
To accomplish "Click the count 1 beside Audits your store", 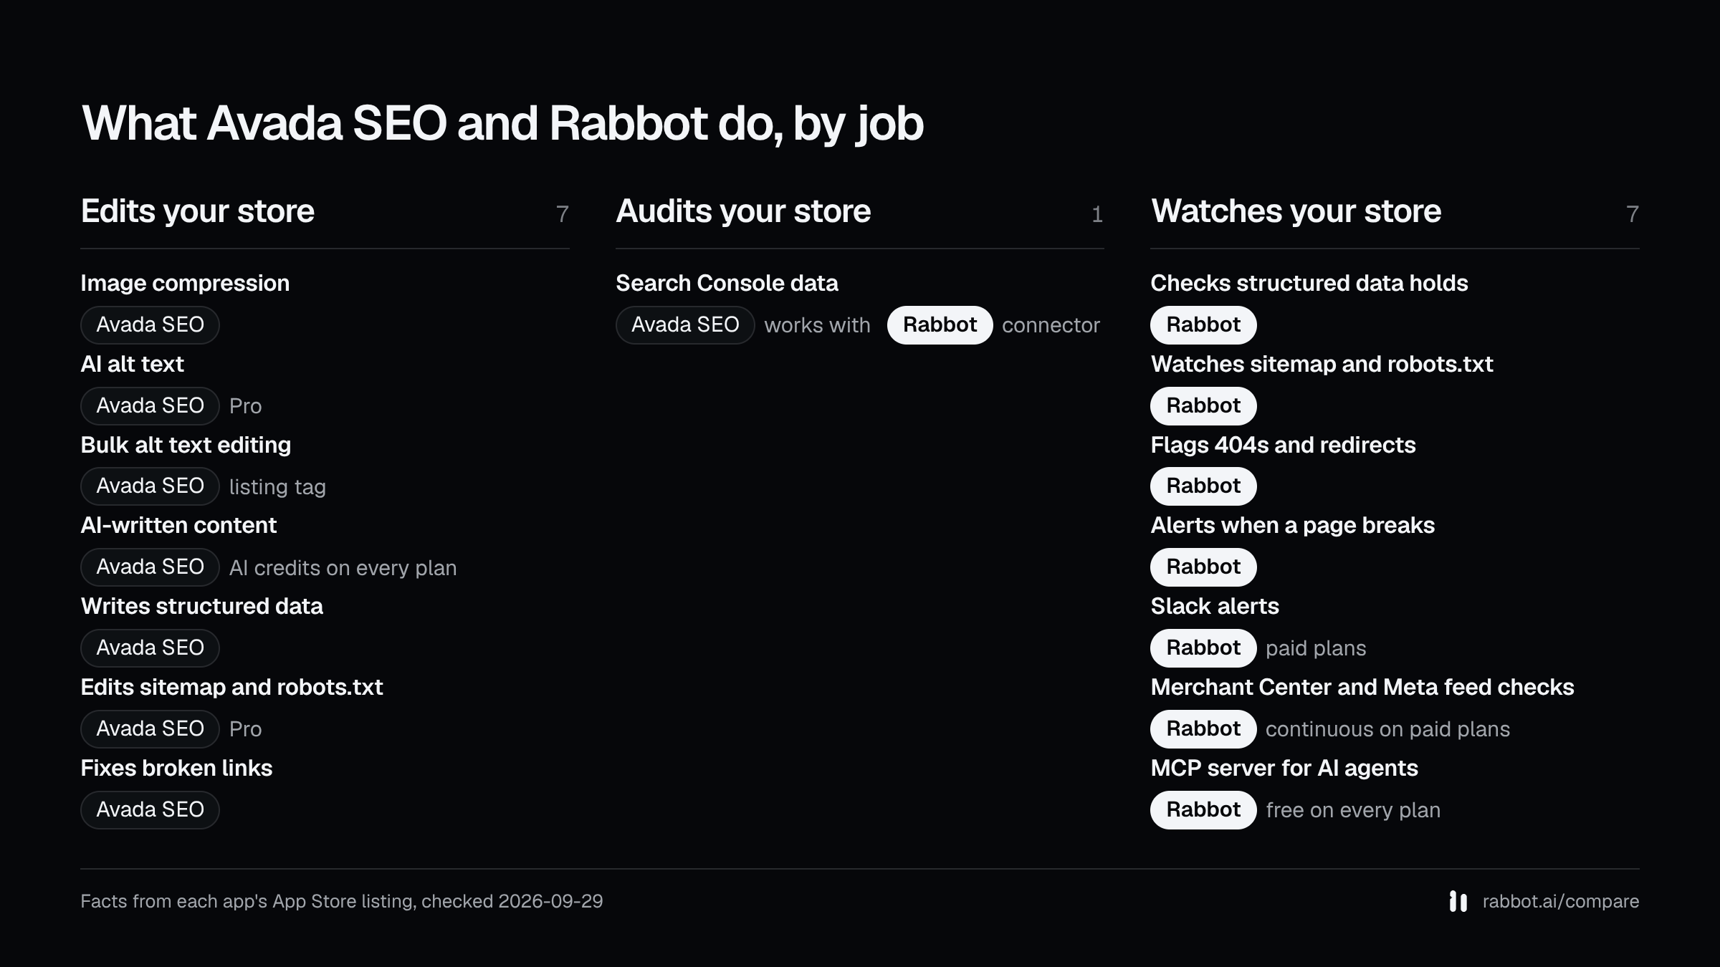I will click(1096, 214).
